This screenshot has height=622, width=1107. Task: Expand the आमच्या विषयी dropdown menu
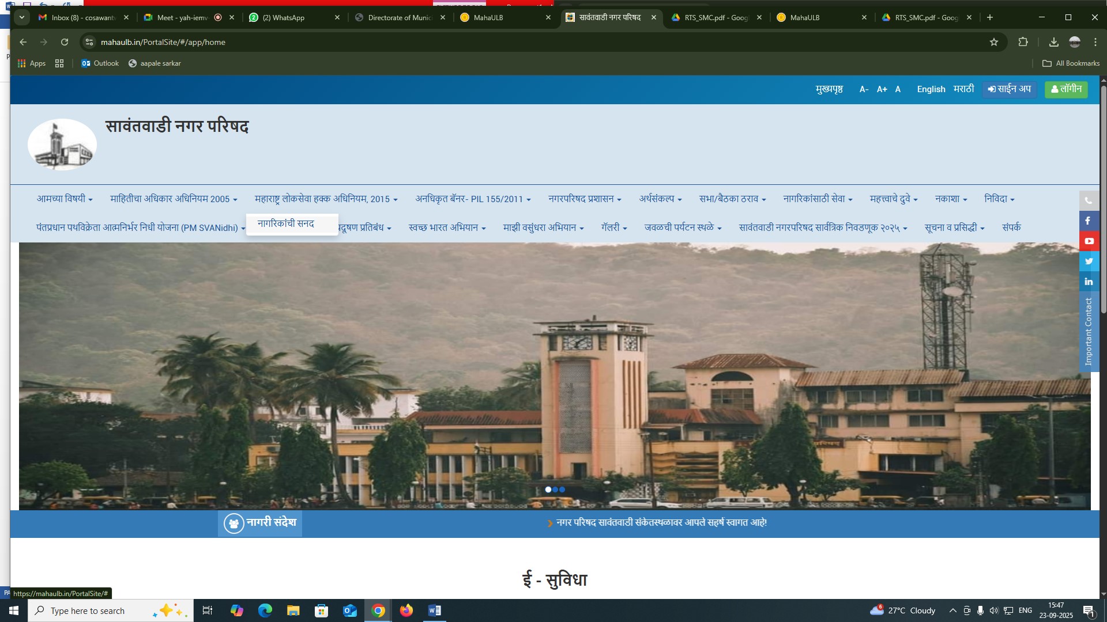[x=65, y=199]
